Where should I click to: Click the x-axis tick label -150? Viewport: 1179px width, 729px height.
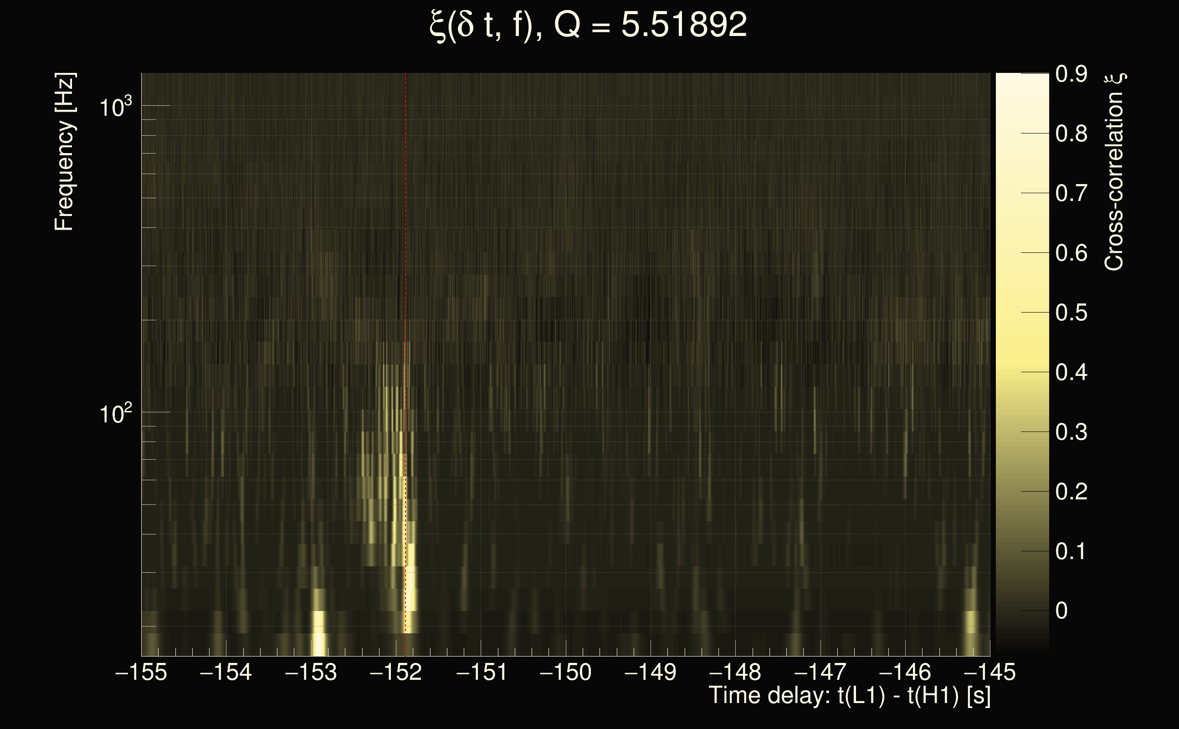pos(565,672)
